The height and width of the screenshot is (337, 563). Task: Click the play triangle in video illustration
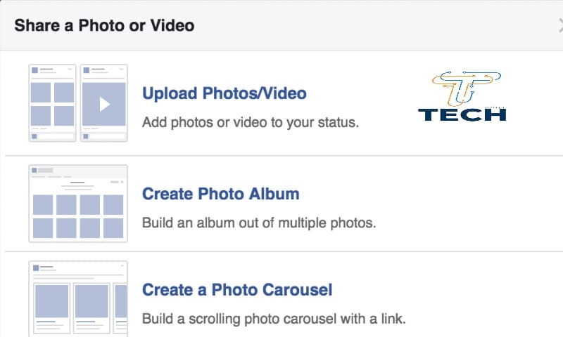[104, 104]
